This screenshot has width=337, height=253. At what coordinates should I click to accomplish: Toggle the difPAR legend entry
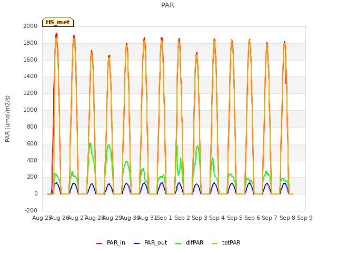pyautogui.click(x=190, y=242)
